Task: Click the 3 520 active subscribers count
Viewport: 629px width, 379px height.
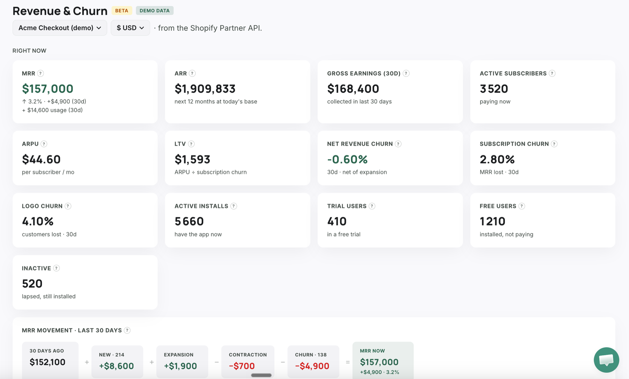Action: point(494,89)
